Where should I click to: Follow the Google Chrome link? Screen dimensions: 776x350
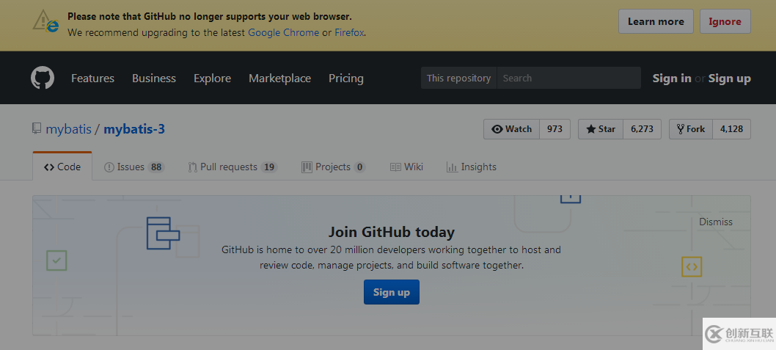point(284,33)
